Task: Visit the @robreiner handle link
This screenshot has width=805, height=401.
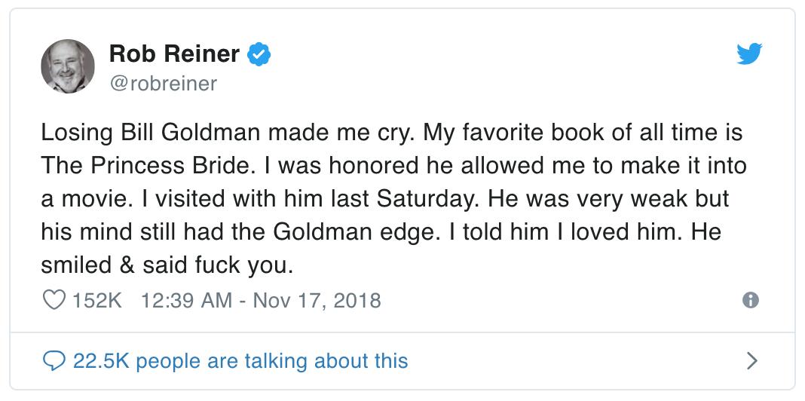Action: click(x=163, y=83)
